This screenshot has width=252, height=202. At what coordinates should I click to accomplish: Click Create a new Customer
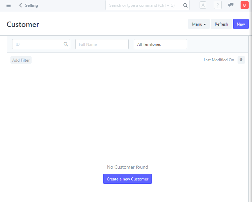click(x=127, y=179)
